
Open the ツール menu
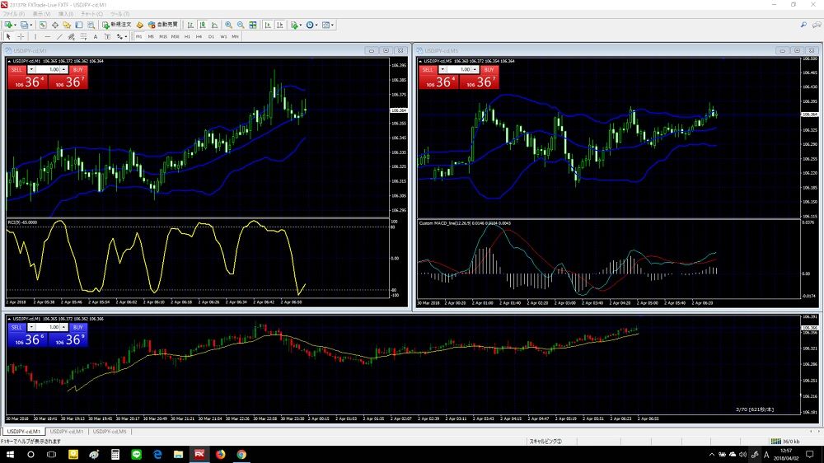(119, 14)
